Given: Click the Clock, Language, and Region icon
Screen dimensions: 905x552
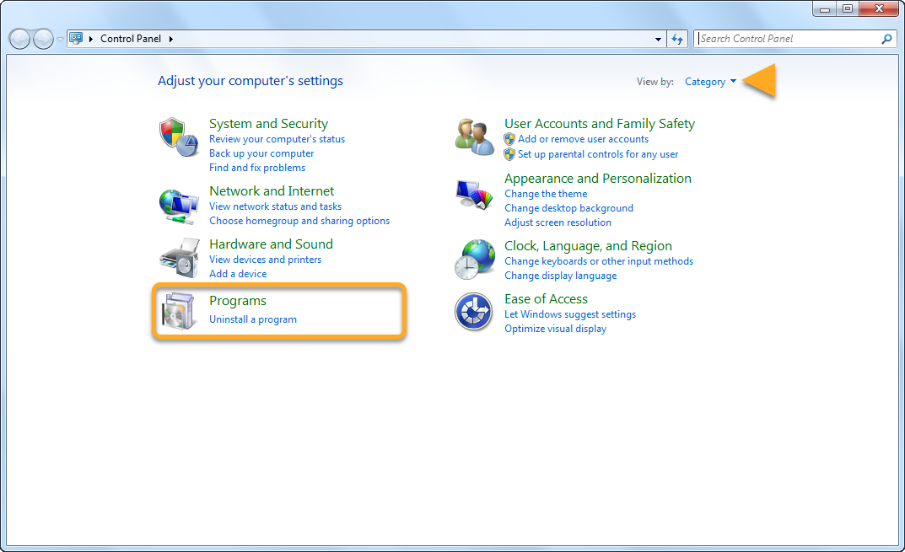Looking at the screenshot, I should point(475,259).
